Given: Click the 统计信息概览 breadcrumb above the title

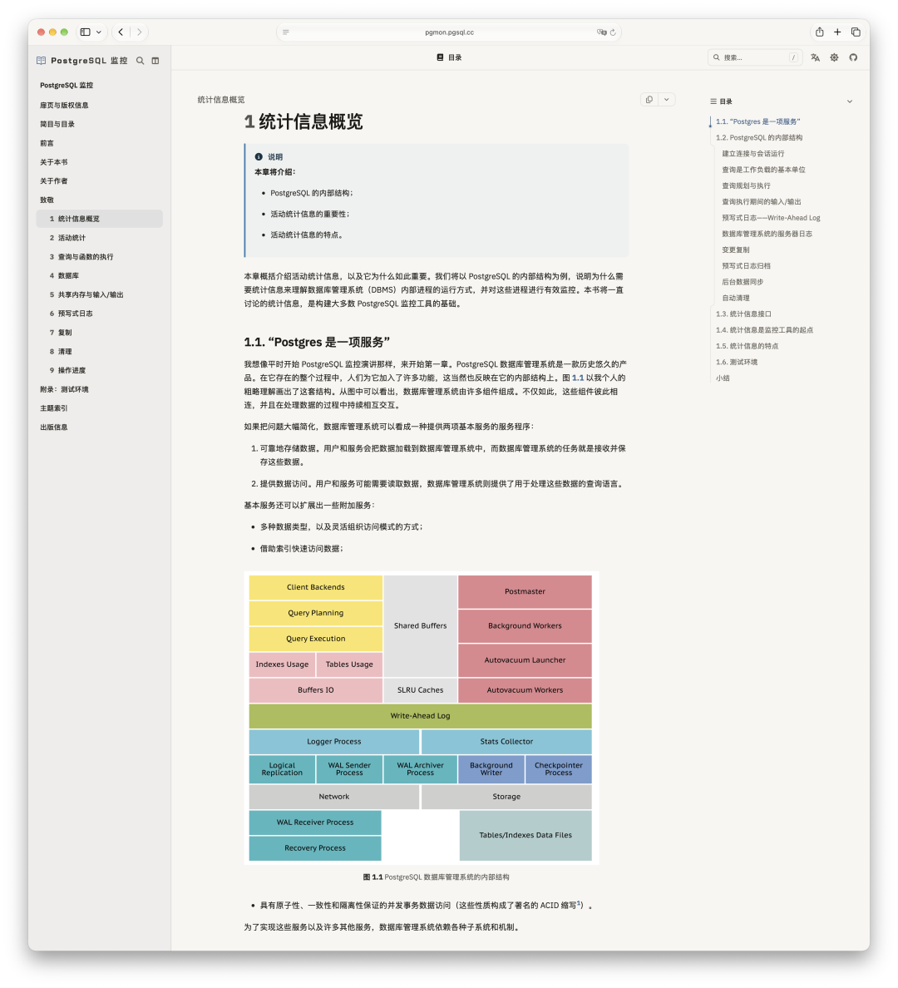Looking at the screenshot, I should pyautogui.click(x=221, y=100).
